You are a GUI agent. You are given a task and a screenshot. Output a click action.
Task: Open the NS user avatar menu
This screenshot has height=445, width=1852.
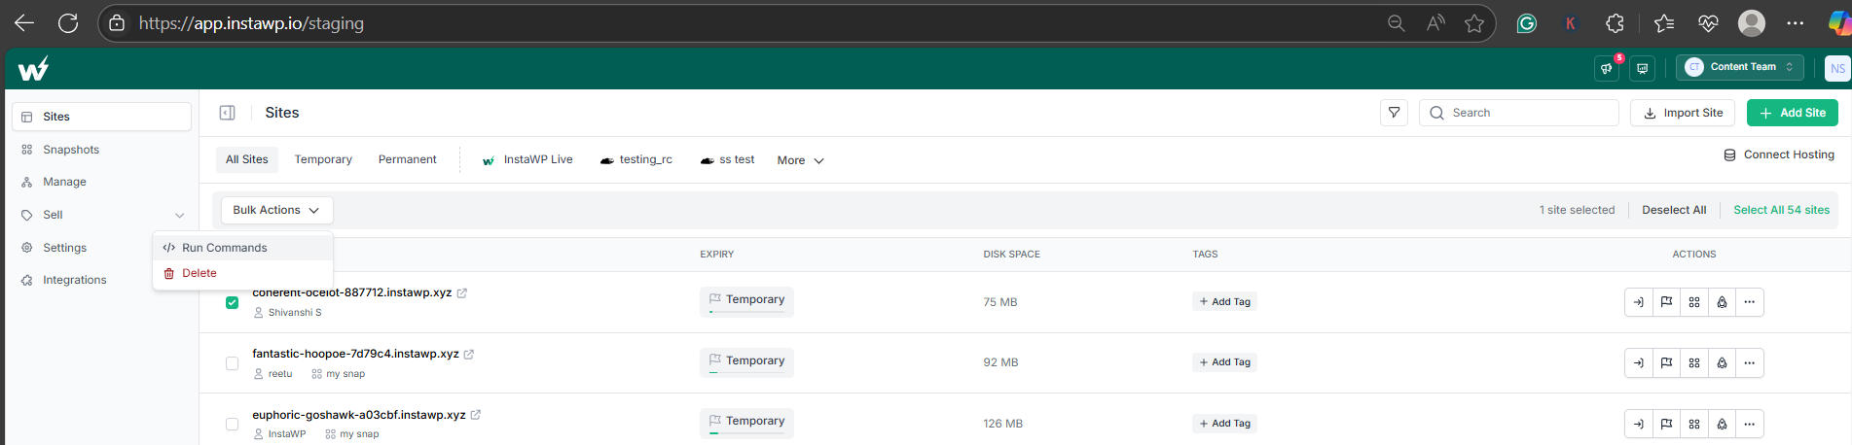[1837, 68]
